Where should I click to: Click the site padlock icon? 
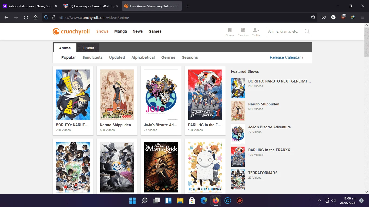(x=53, y=18)
